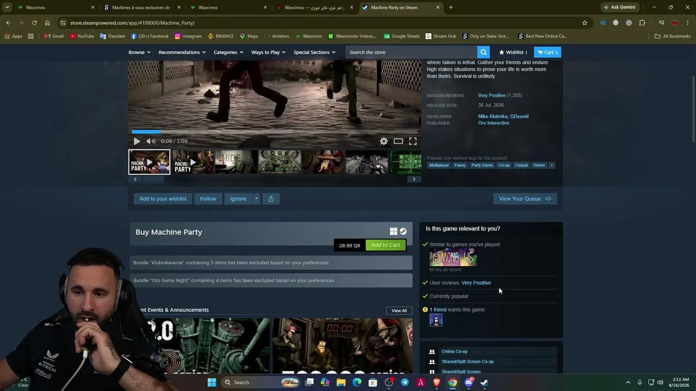Open the friend avatar who wants this game
696x391 pixels.
[436, 320]
